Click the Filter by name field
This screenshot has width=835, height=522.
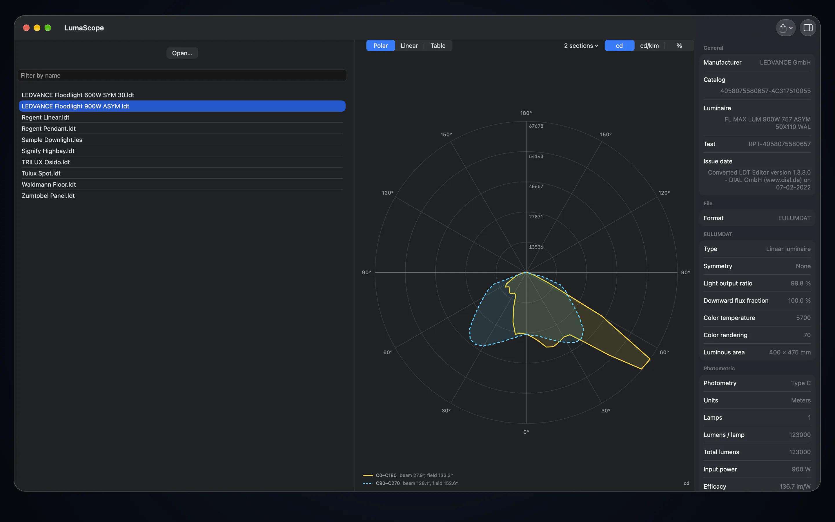click(182, 75)
